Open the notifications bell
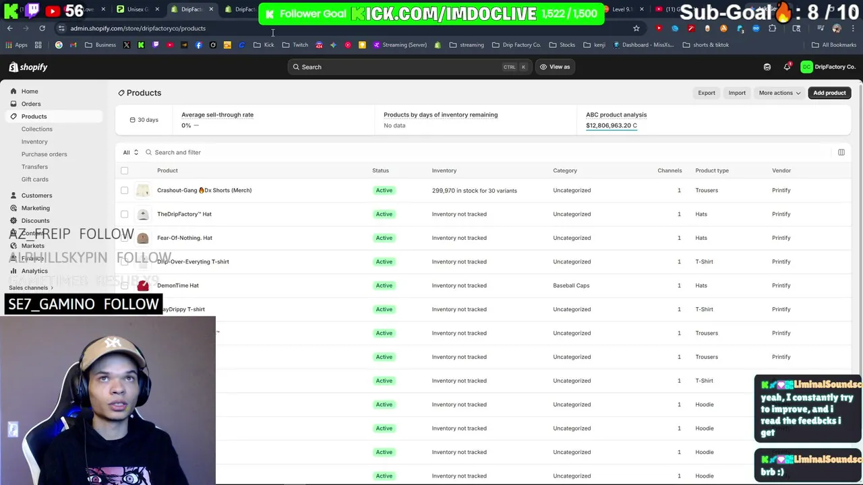The image size is (863, 485). click(x=787, y=67)
